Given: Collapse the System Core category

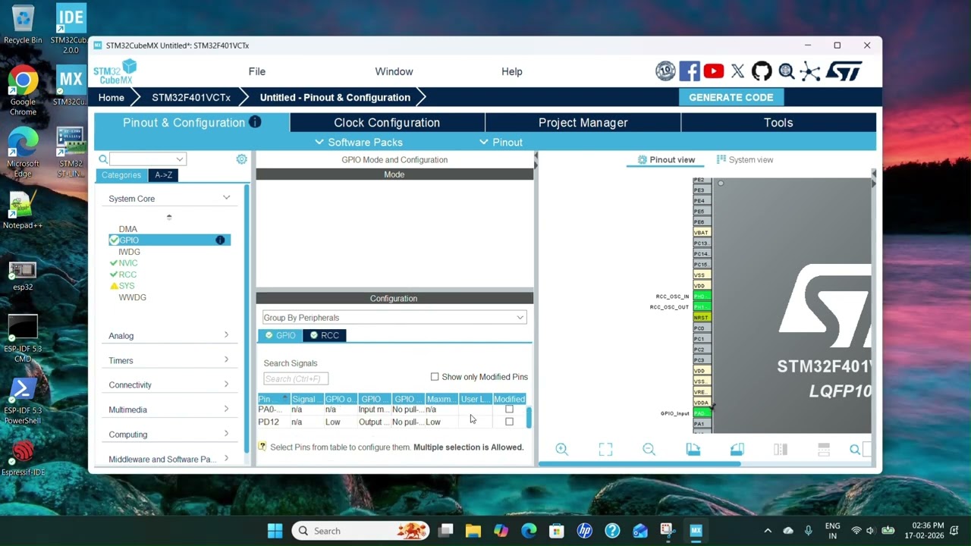Looking at the screenshot, I should pos(169,199).
